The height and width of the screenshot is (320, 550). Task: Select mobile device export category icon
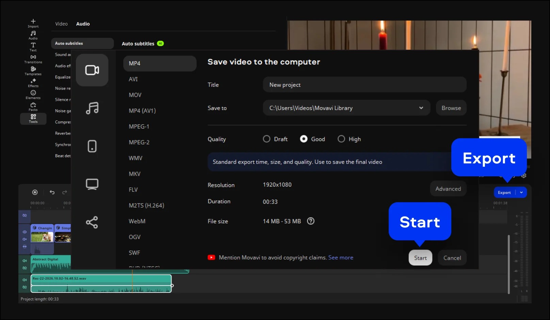[x=92, y=146]
